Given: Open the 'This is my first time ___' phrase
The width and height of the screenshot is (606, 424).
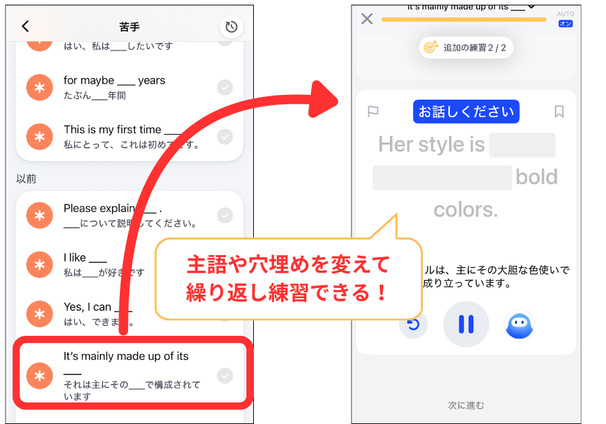Looking at the screenshot, I should click(129, 137).
